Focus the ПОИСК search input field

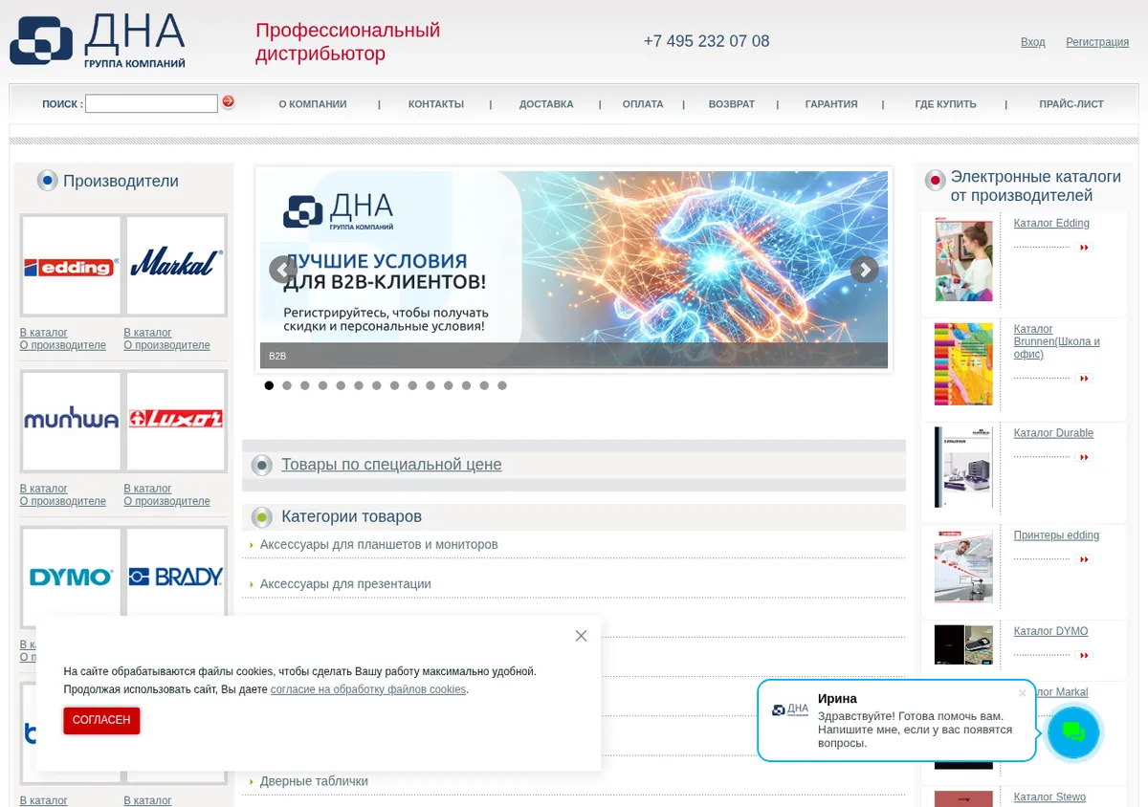(x=151, y=103)
